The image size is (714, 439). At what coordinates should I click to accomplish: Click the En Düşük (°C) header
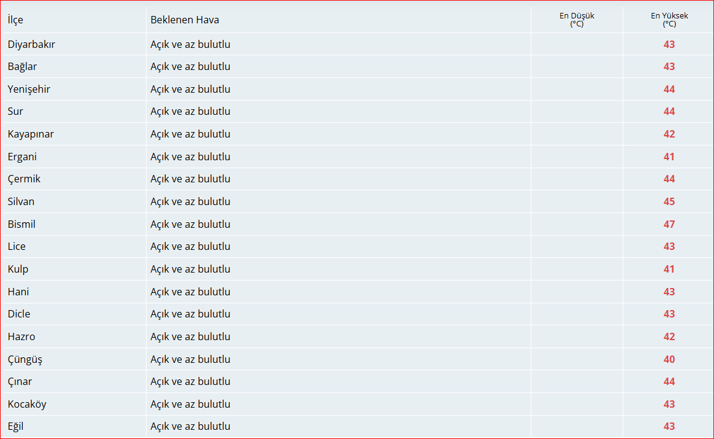pos(577,20)
